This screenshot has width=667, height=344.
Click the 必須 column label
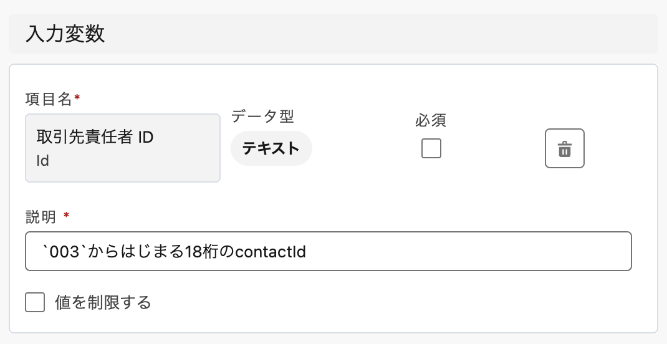431,120
